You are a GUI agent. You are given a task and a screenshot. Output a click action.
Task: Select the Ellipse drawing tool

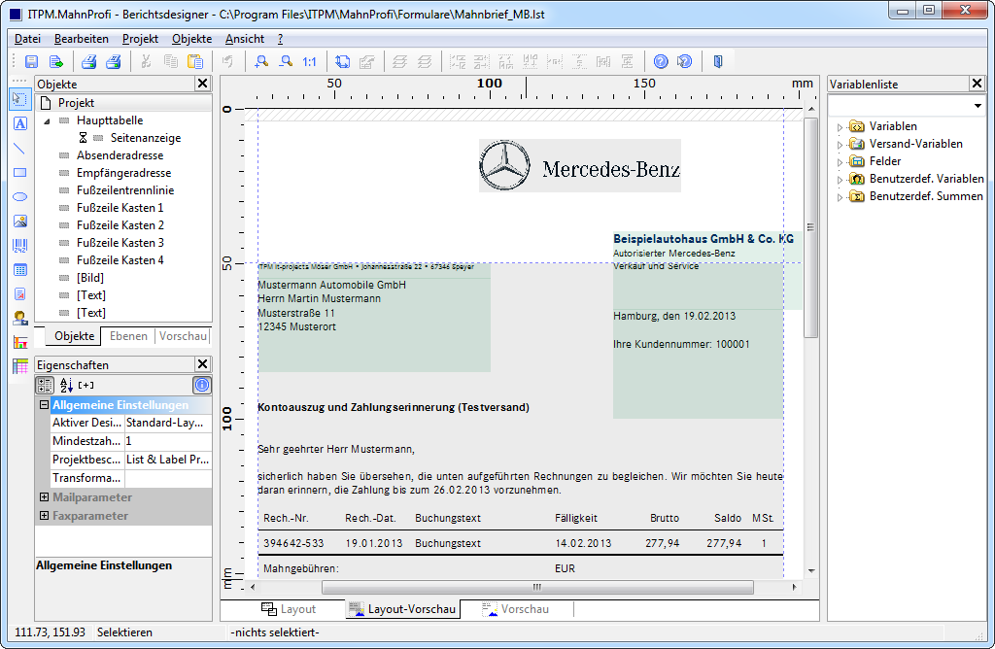[20, 196]
